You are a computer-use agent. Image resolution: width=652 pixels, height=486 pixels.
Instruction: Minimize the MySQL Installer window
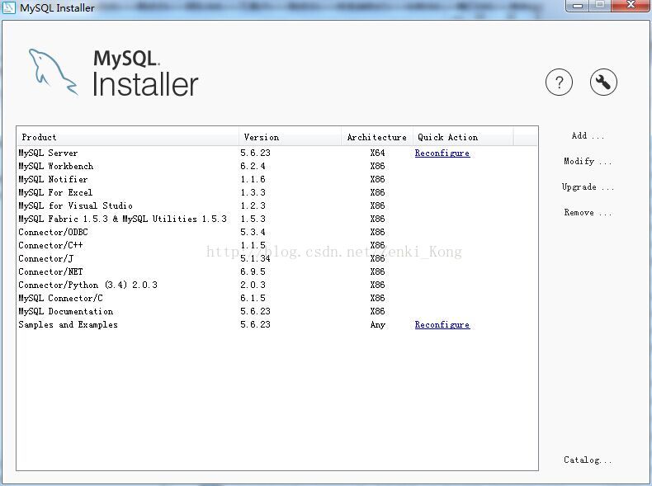(577, 6)
